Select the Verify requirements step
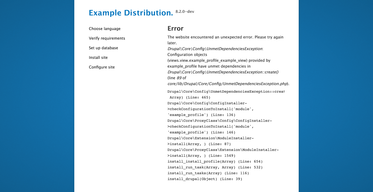Viewport: 373px width, 192px height. pos(107,38)
